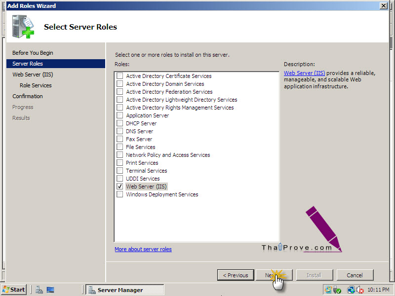Image resolution: width=395 pixels, height=296 pixels.
Task: Click the volume muted tray icon
Action: coord(360,290)
